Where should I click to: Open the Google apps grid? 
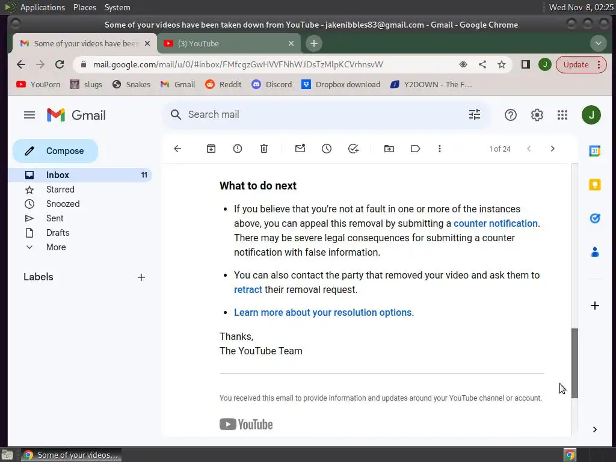click(x=562, y=115)
